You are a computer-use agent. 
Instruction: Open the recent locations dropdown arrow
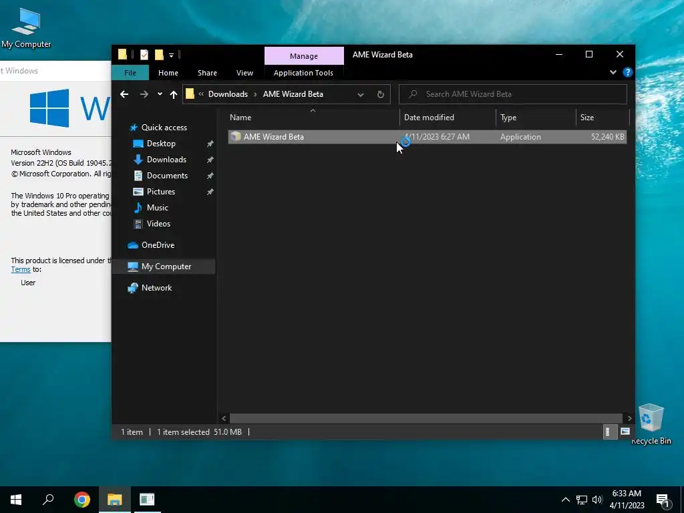click(x=160, y=94)
